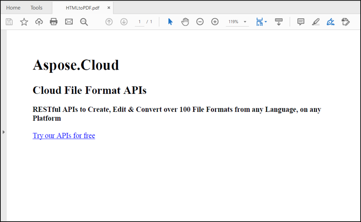Follow the 'Try our APIs for free' link

64,136
